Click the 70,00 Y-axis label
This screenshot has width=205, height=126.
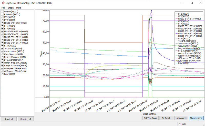click(x=46, y=21)
